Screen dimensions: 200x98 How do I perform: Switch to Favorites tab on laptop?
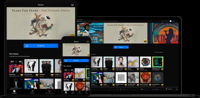(96, 21)
